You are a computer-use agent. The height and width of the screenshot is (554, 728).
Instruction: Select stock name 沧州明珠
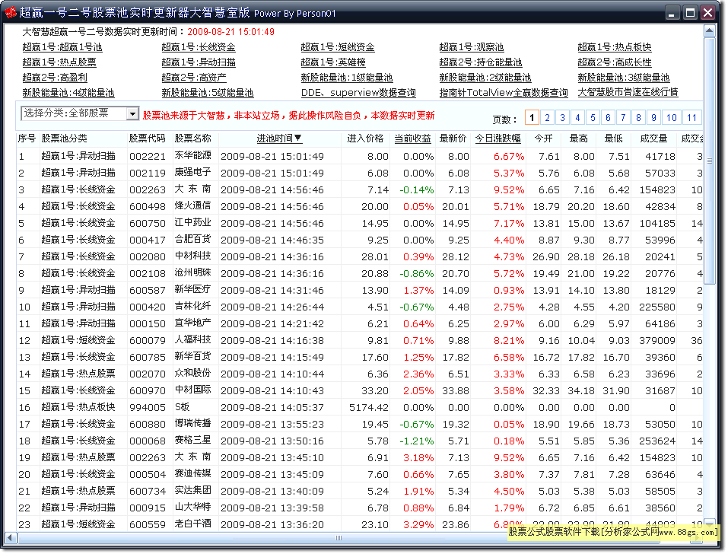192,272
